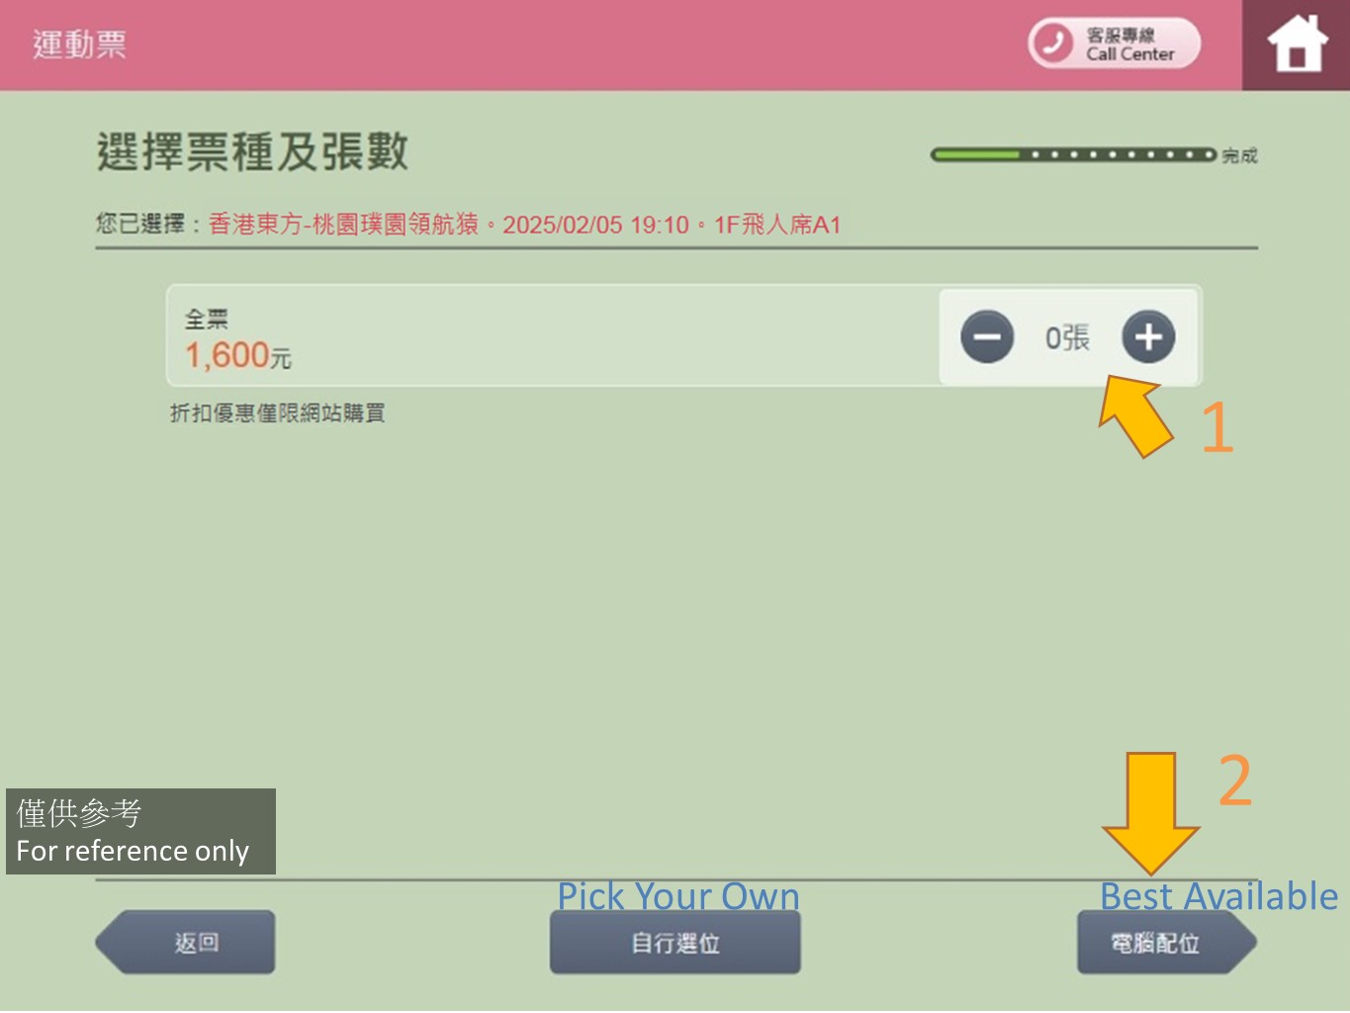Image resolution: width=1350 pixels, height=1013 pixels.
Task: Click the yellow arrow pointing at plus button
Action: 1135,416
